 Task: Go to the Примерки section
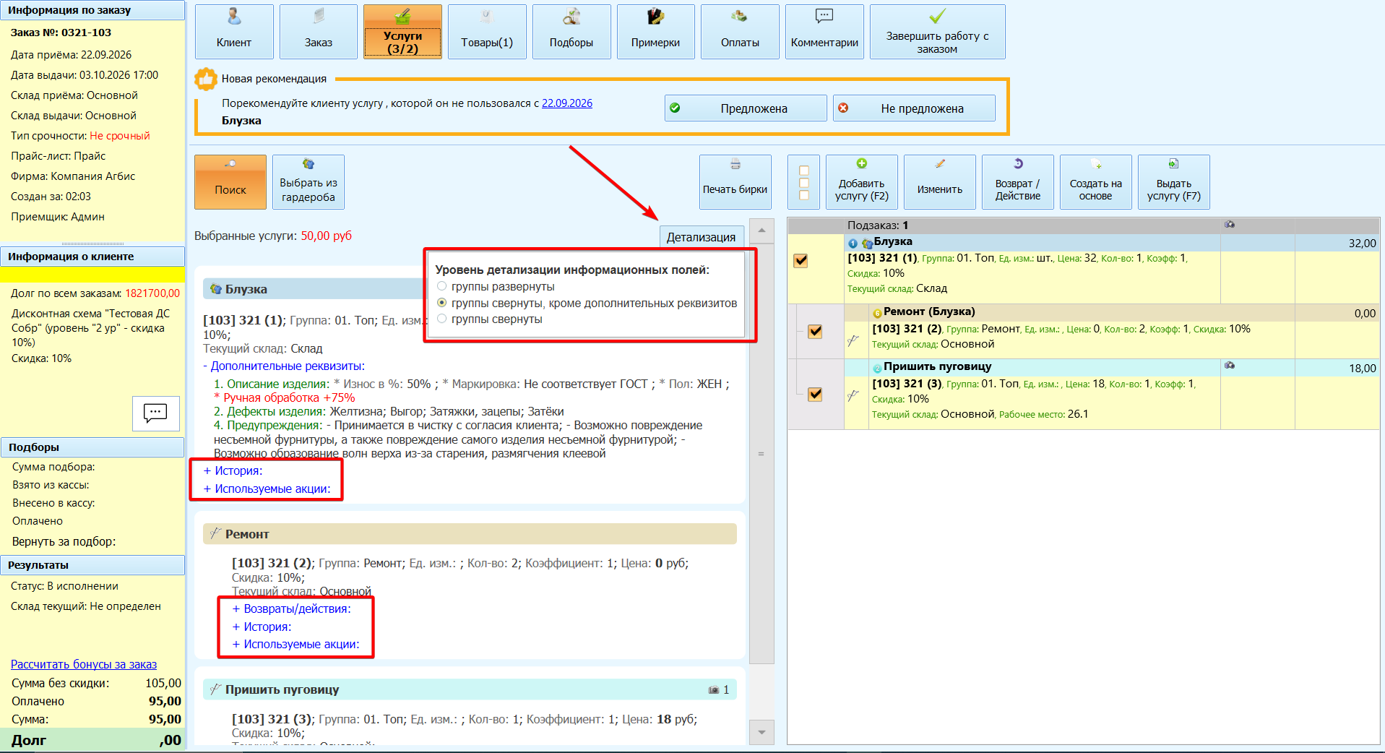656,32
